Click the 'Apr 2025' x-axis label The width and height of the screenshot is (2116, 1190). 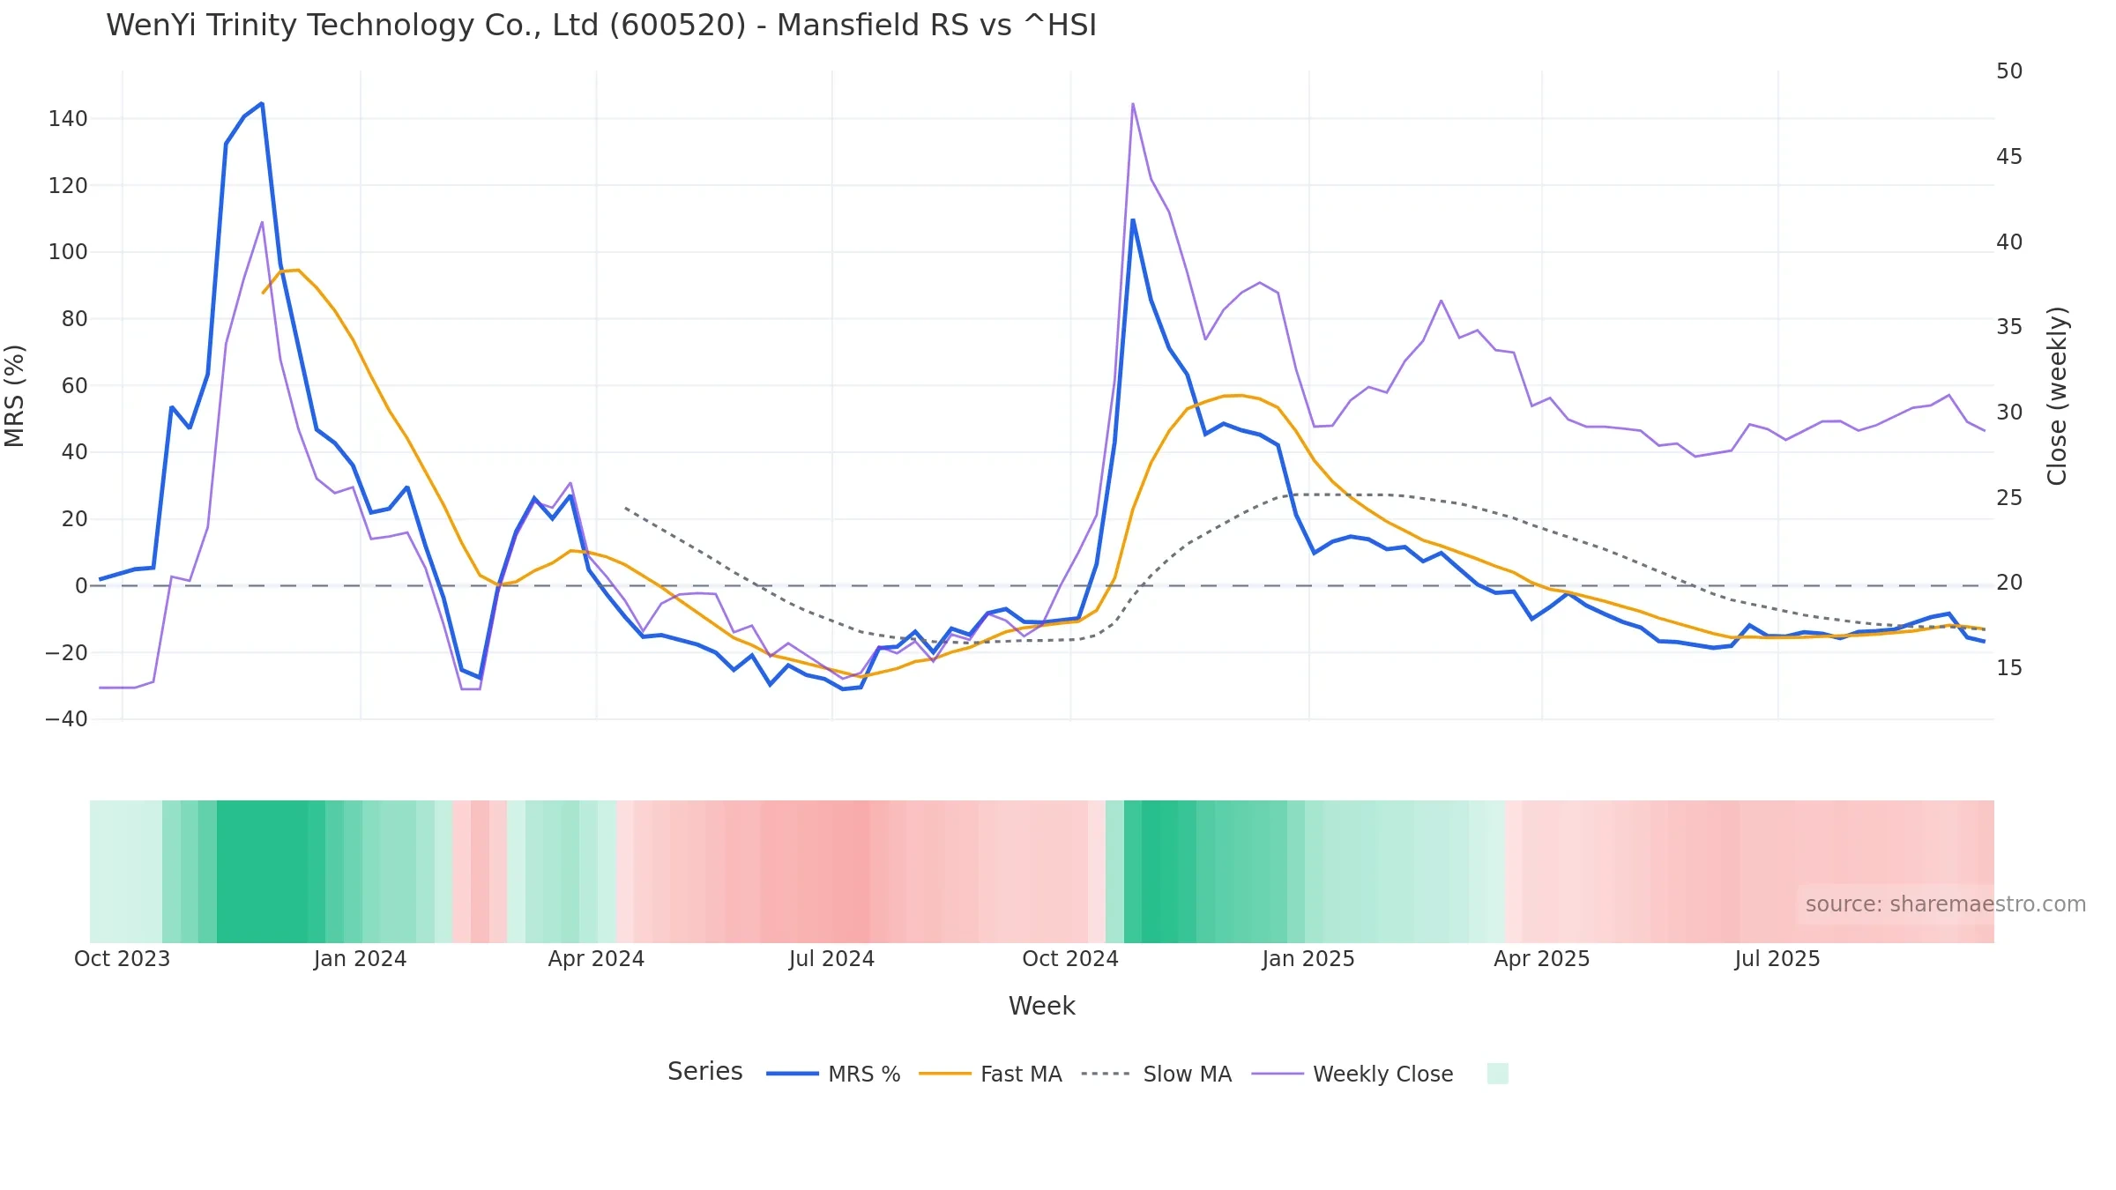[1541, 959]
